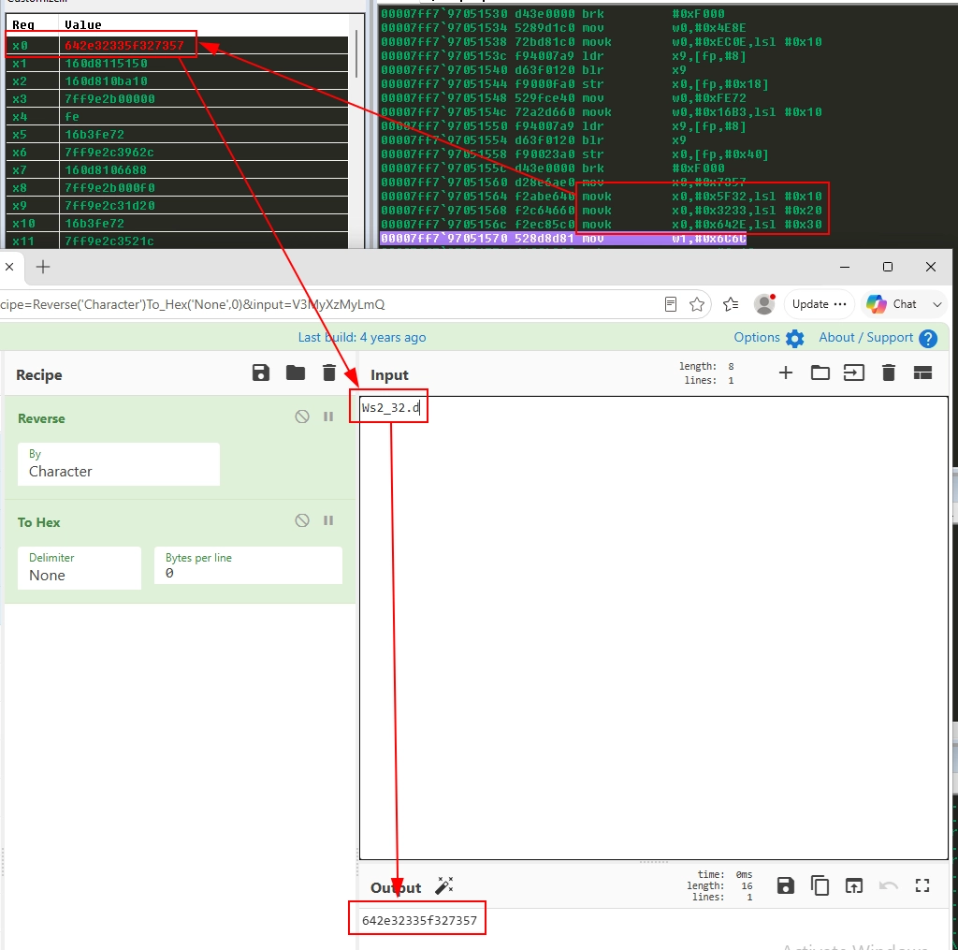
Task: Open CyberChef Options
Action: 769,338
